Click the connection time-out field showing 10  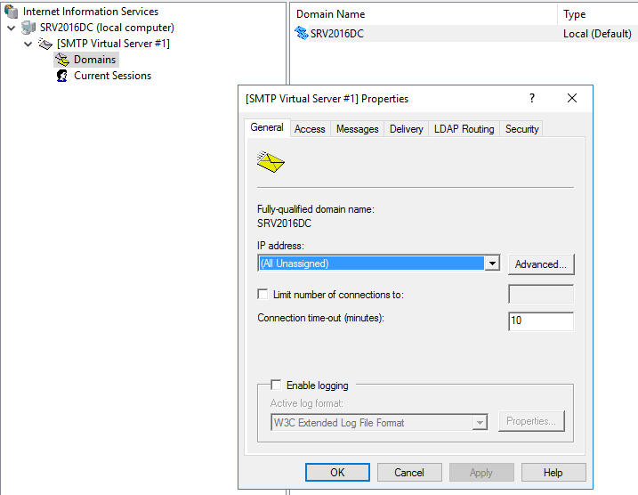click(541, 321)
